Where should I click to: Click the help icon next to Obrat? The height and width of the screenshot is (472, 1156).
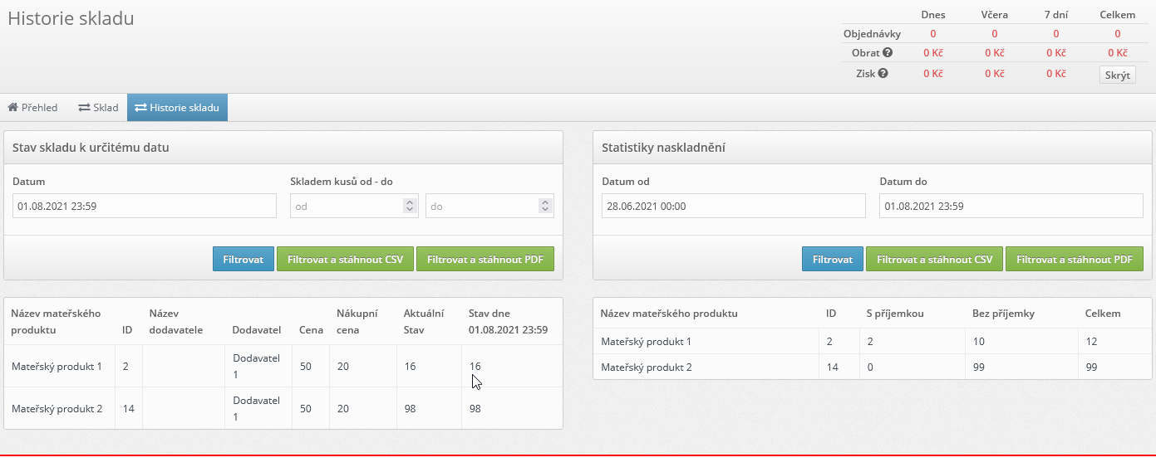888,52
